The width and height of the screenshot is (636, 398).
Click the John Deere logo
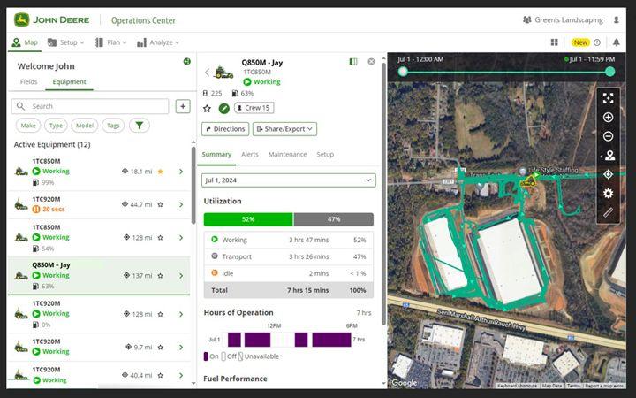point(51,19)
